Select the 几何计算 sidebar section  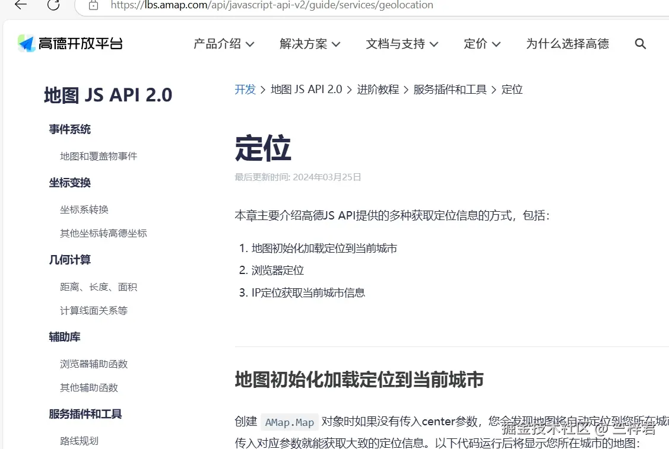(x=70, y=260)
